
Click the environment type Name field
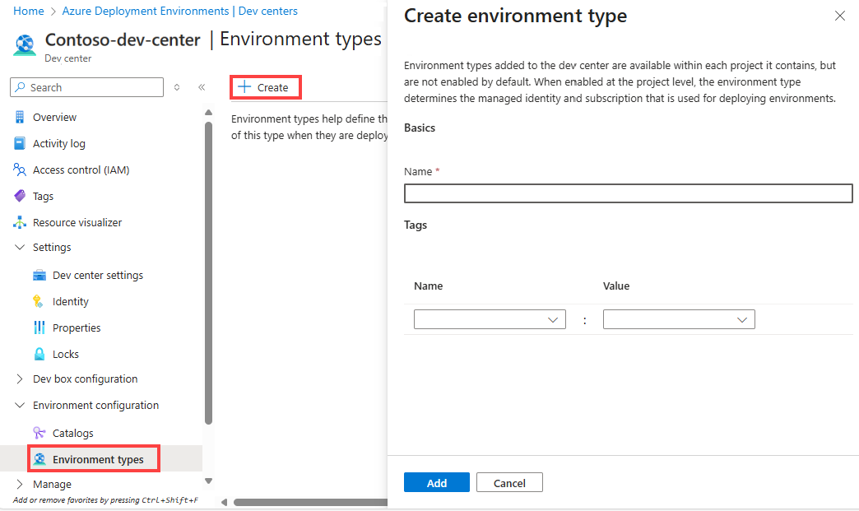(629, 193)
